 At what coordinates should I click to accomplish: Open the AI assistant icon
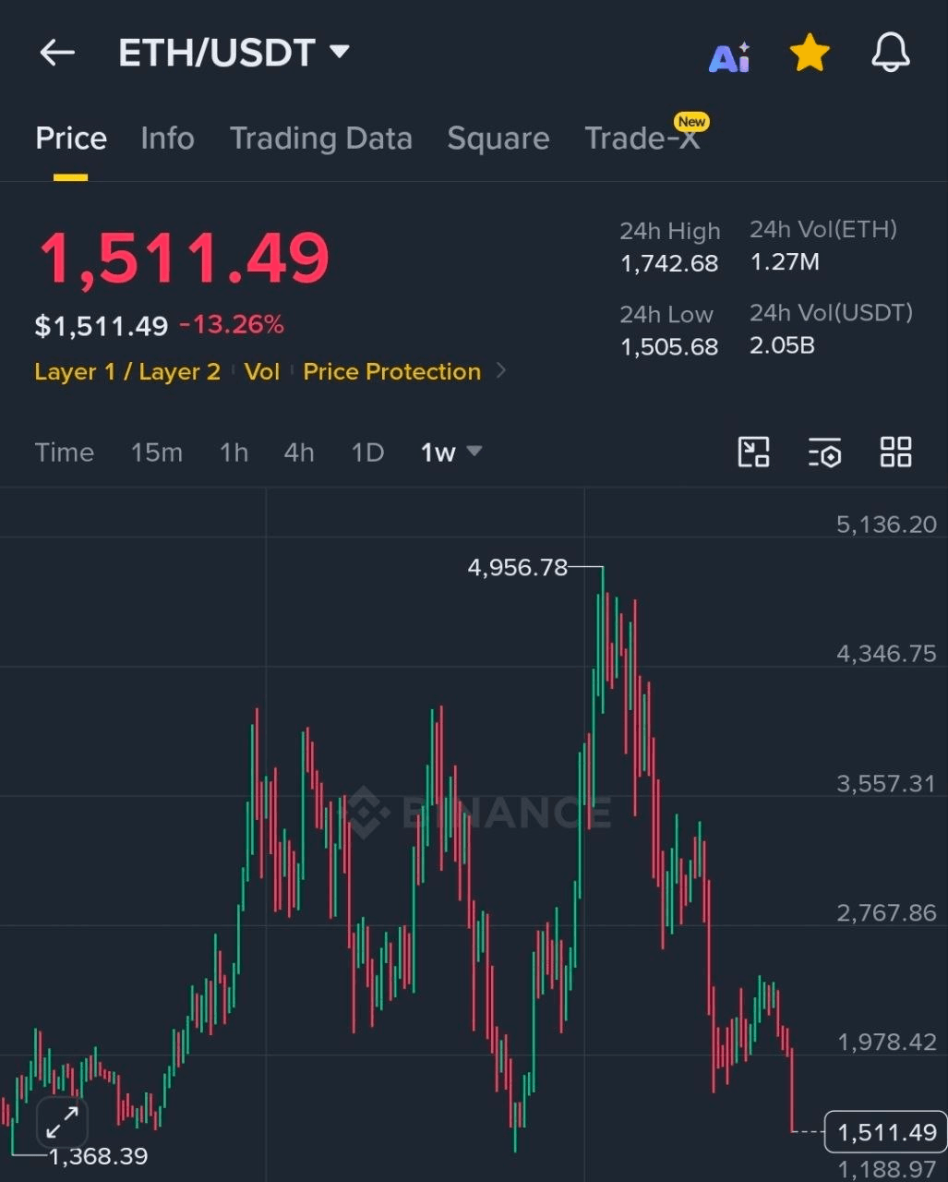tap(729, 57)
